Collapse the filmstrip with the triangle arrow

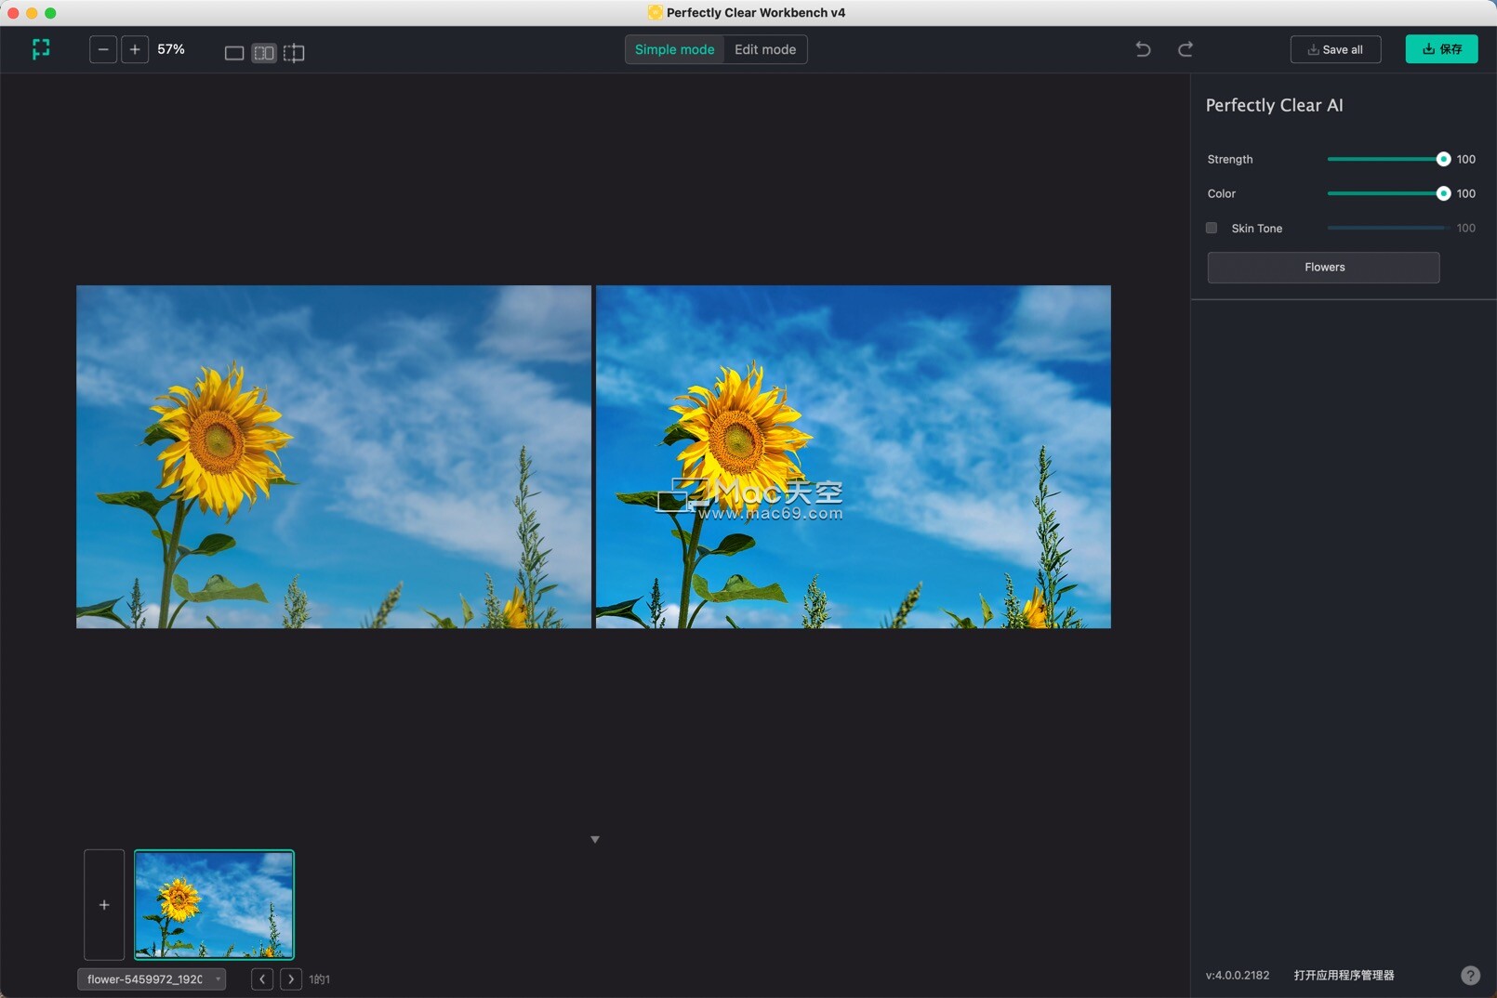(595, 839)
